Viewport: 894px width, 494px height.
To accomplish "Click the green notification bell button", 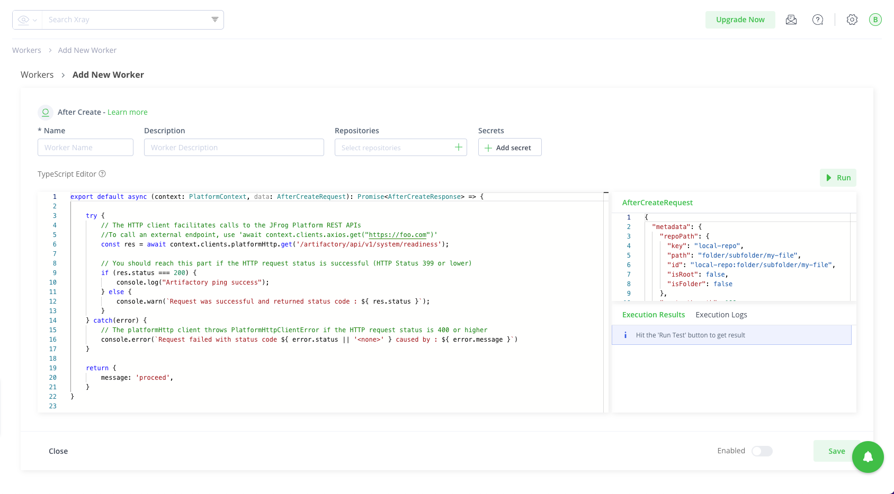I will click(x=868, y=457).
